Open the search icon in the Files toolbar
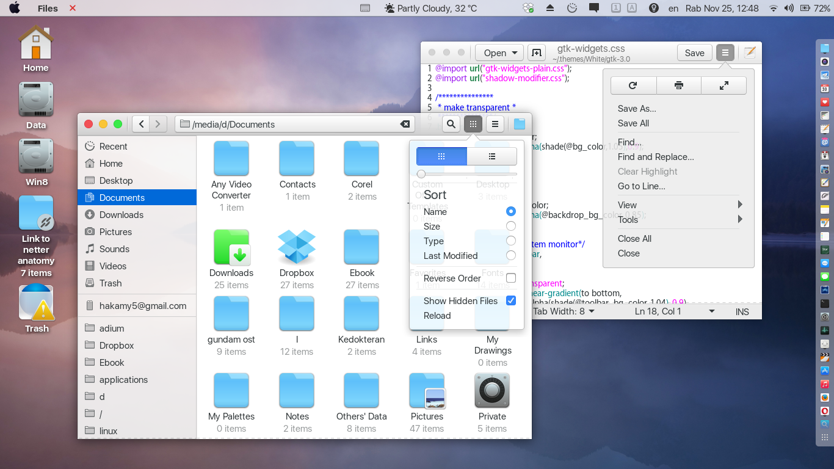The width and height of the screenshot is (834, 469). (451, 123)
